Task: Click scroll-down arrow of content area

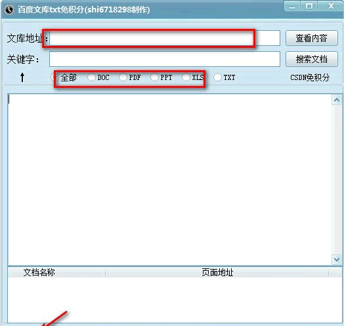Action: 337,260
